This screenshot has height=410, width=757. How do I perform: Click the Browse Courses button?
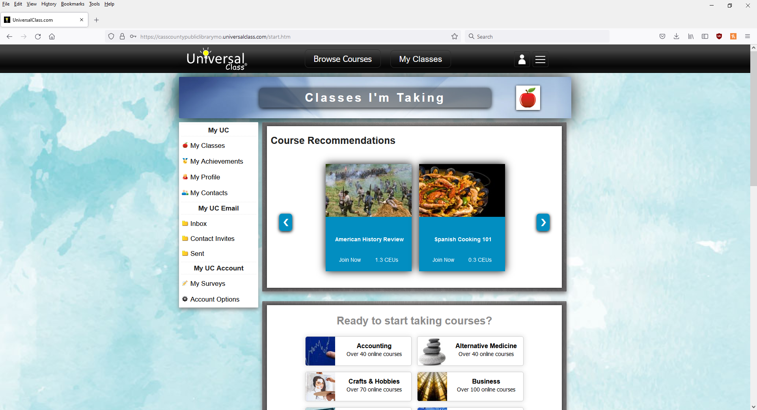pos(343,59)
